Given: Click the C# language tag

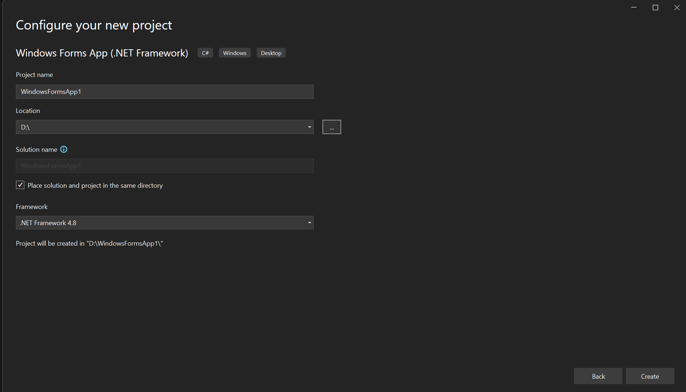Looking at the screenshot, I should point(205,53).
